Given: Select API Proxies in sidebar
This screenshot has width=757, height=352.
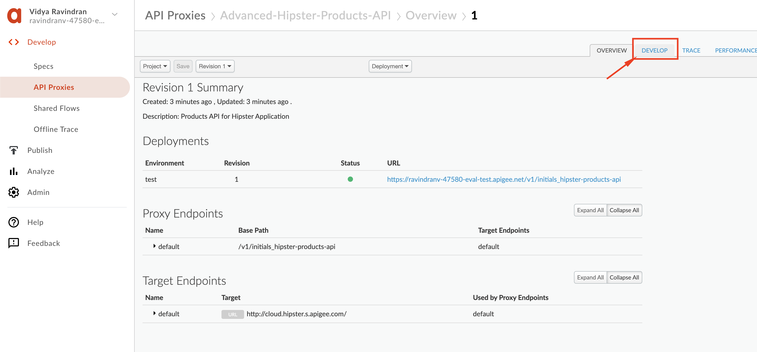Looking at the screenshot, I should coord(65,87).
